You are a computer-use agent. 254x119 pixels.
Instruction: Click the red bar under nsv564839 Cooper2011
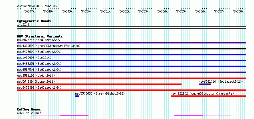pos(99,84)
